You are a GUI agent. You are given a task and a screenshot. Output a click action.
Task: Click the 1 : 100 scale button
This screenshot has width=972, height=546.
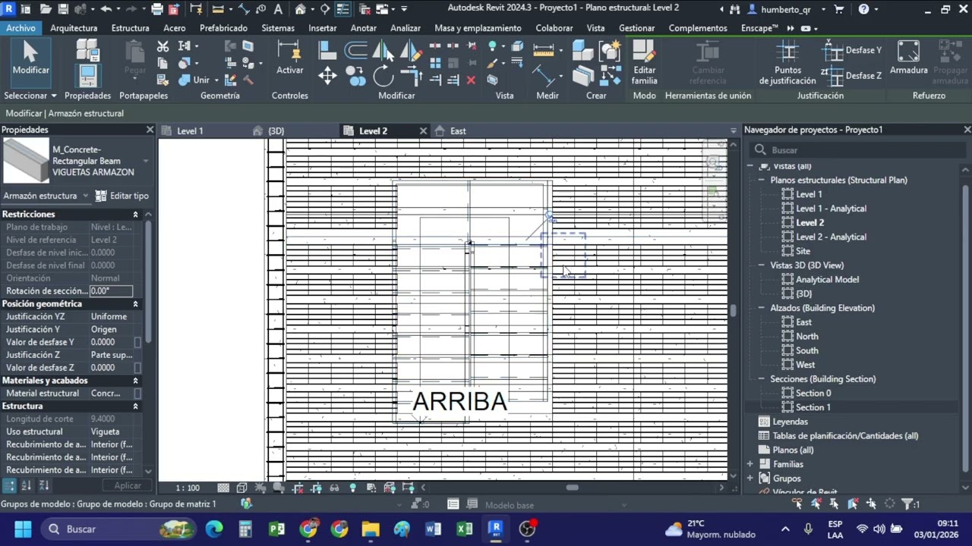click(x=188, y=488)
